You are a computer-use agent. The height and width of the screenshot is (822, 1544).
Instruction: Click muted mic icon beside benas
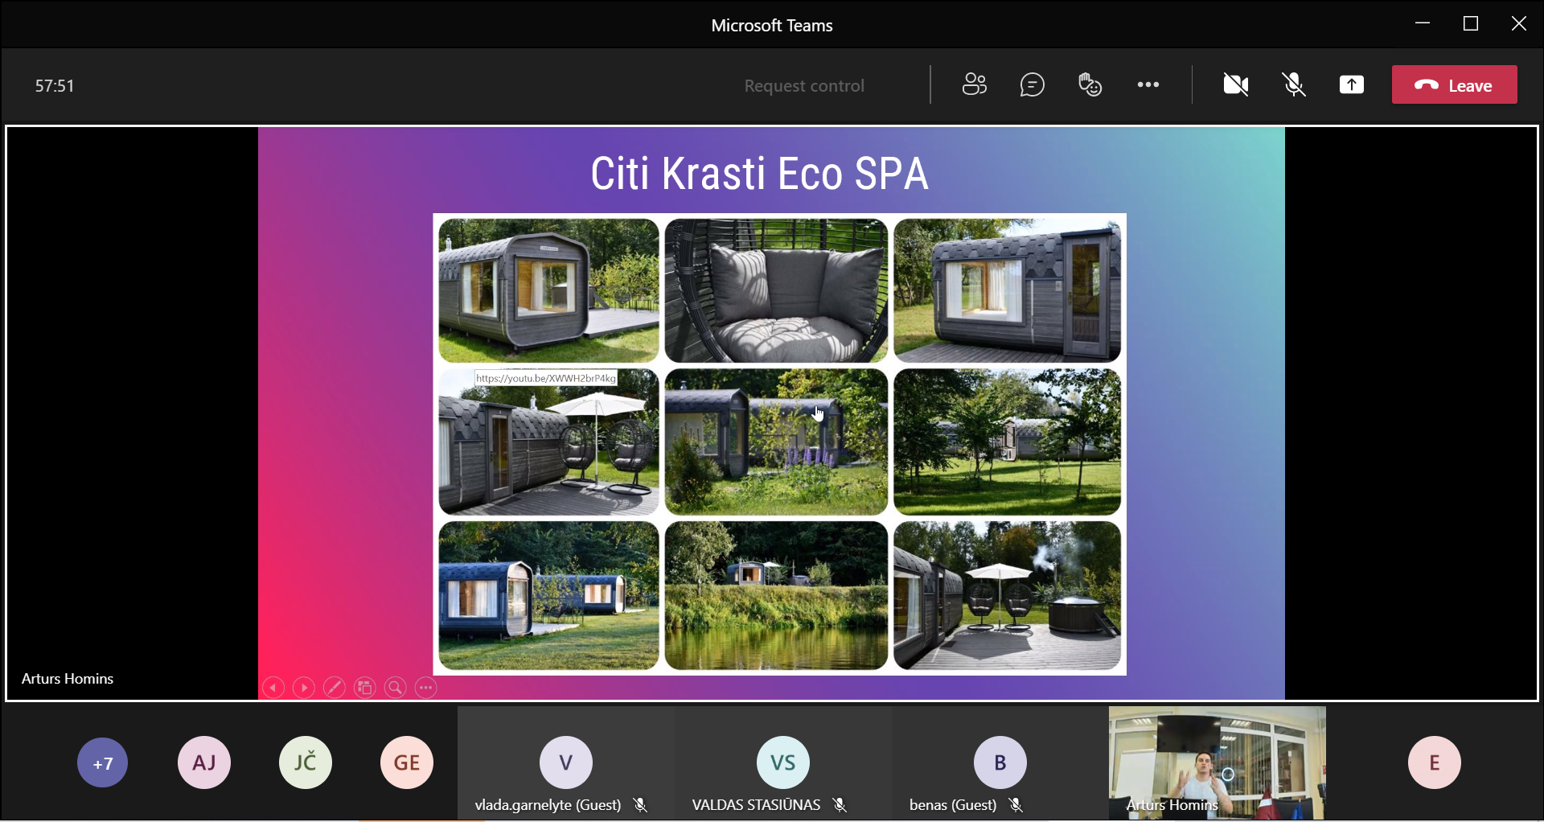coord(1016,805)
